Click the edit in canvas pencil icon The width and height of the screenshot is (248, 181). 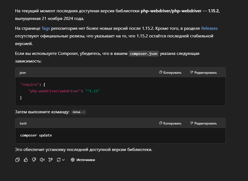pos(50,160)
